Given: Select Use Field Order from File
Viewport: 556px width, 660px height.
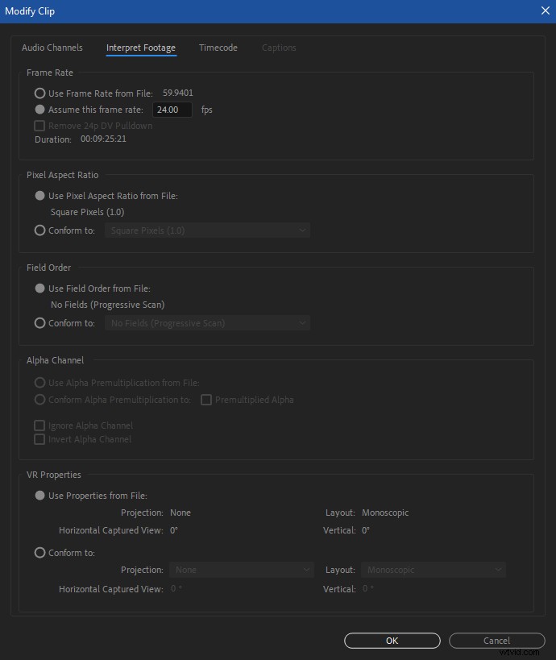Looking at the screenshot, I should (x=39, y=288).
